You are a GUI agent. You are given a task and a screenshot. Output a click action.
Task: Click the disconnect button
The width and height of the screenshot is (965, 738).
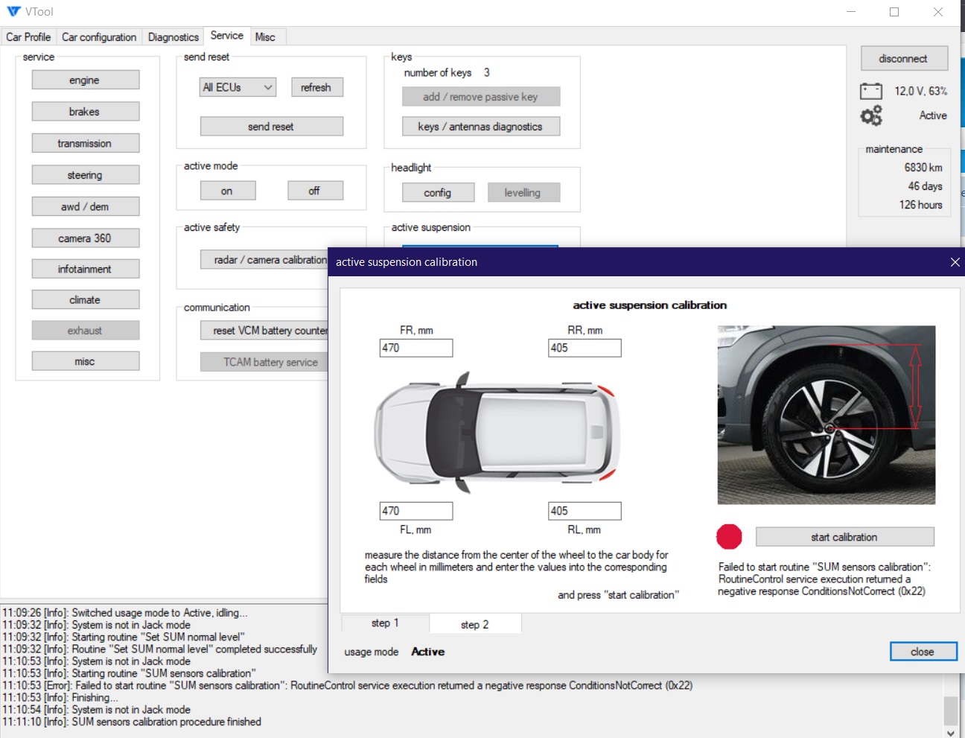903,59
